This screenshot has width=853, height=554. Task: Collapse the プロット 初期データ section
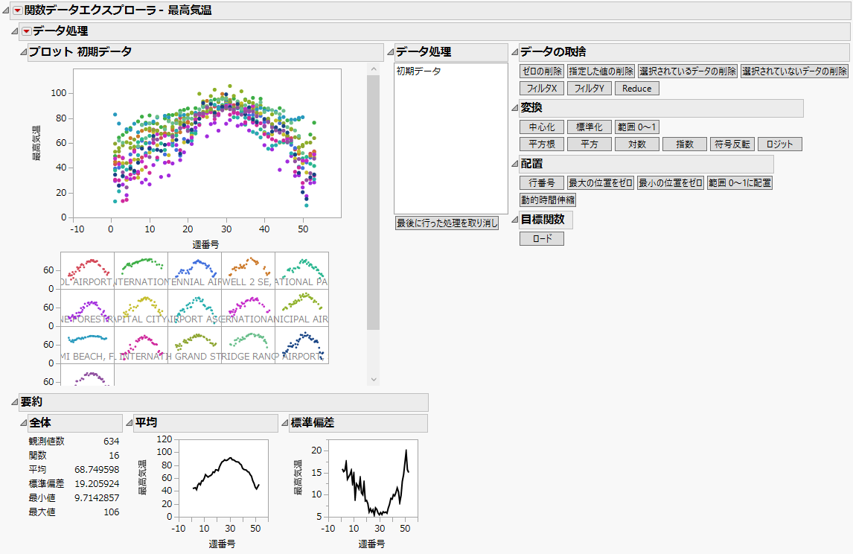tap(24, 52)
